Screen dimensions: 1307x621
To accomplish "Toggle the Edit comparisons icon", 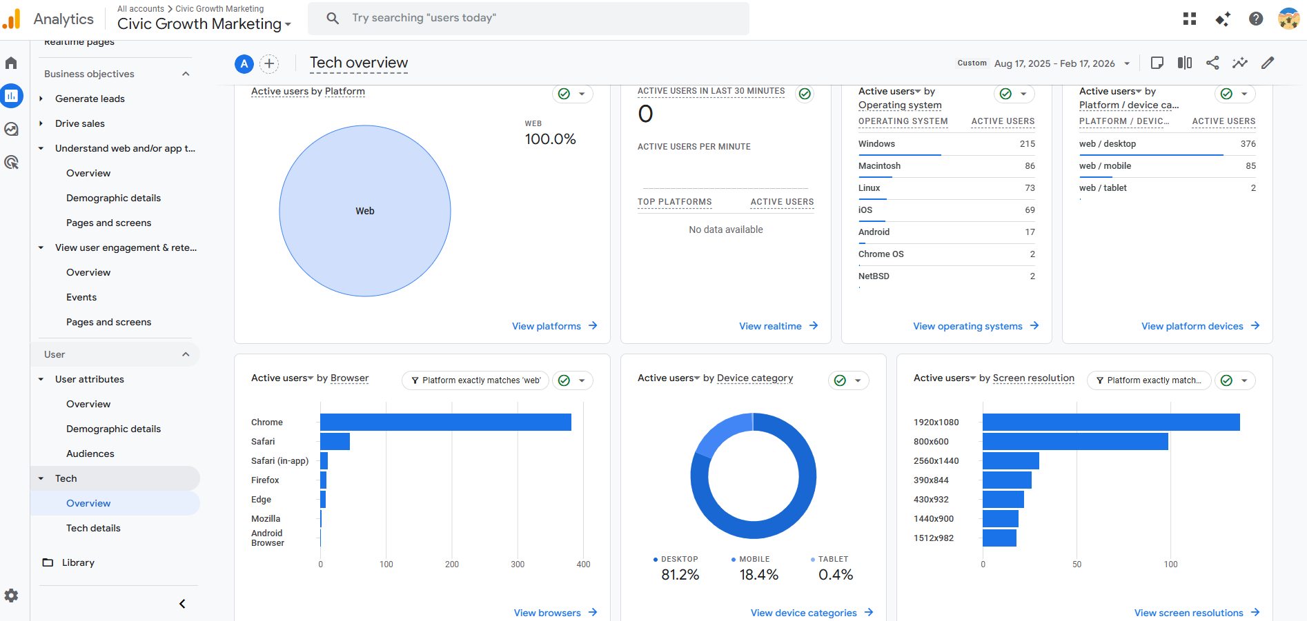I will [1185, 63].
